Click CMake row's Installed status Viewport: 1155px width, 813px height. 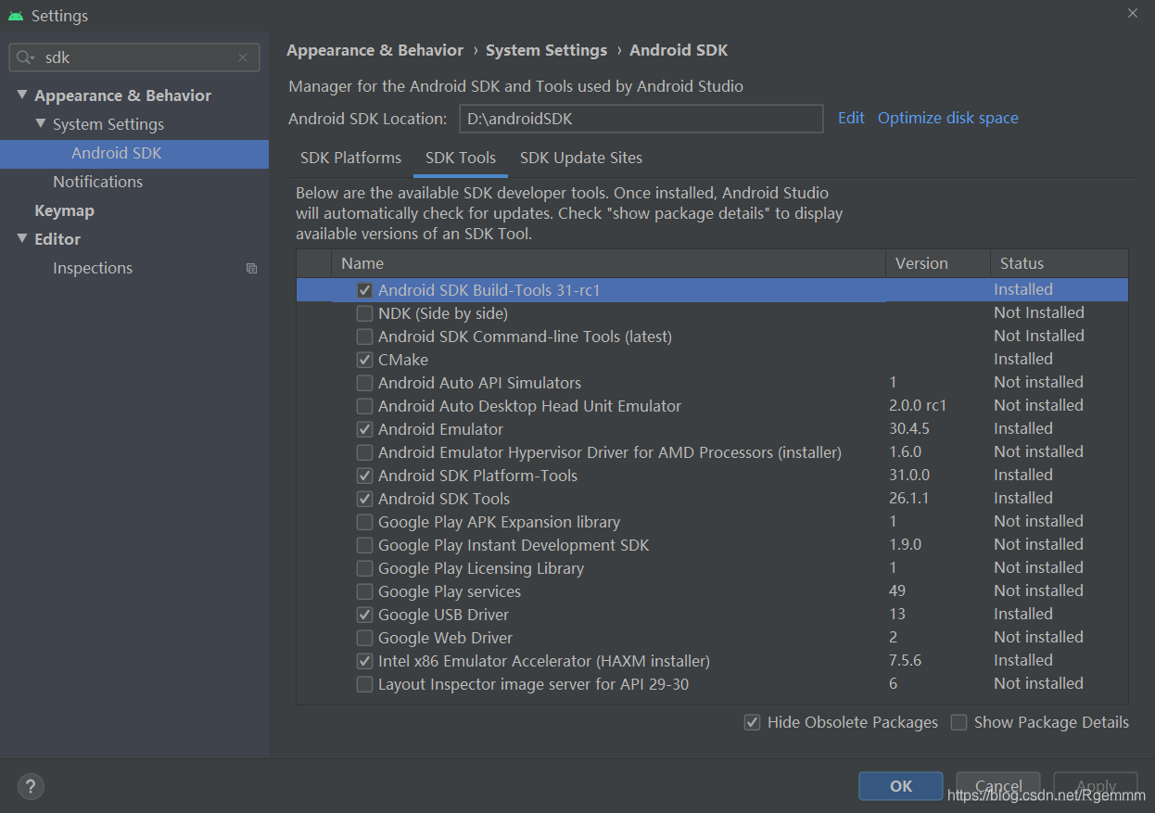coord(1023,360)
